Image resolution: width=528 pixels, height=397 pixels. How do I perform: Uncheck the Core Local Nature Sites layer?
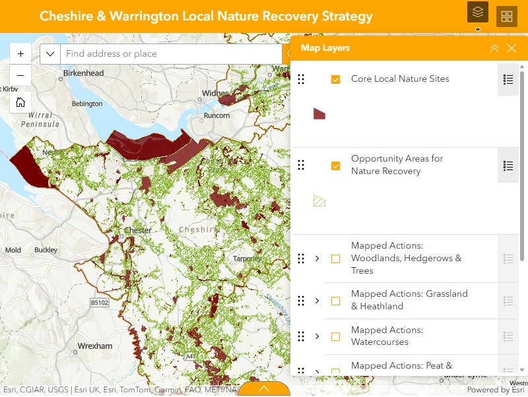336,79
